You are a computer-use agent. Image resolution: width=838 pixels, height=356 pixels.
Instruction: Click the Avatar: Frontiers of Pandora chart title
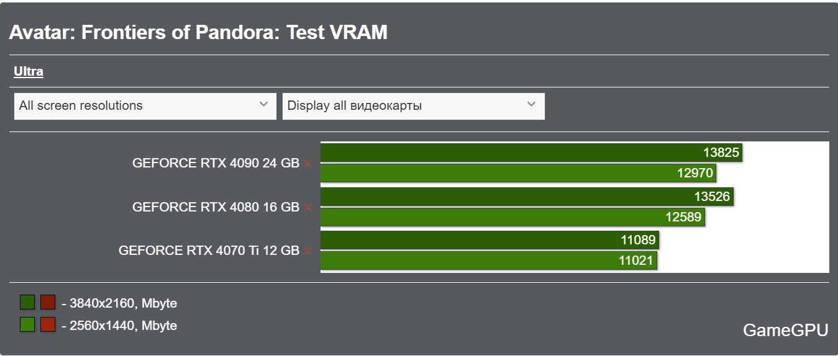click(x=198, y=32)
